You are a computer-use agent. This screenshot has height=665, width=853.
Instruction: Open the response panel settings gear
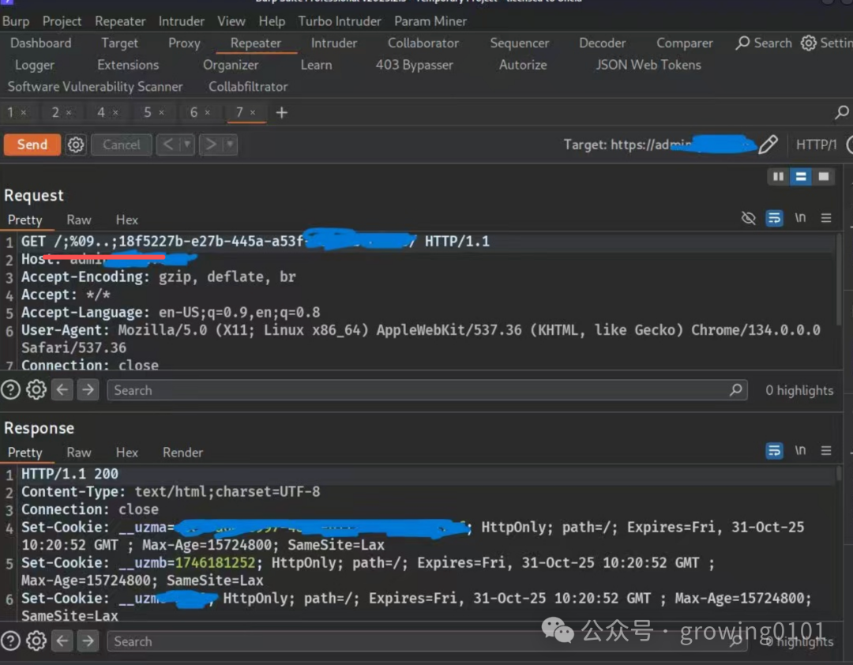36,641
